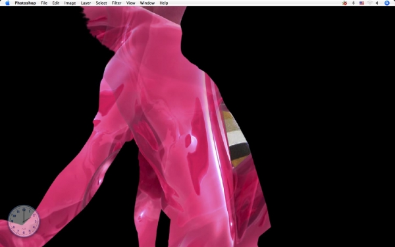Open the Edit menu
The height and width of the screenshot is (247, 395).
[x=56, y=3]
